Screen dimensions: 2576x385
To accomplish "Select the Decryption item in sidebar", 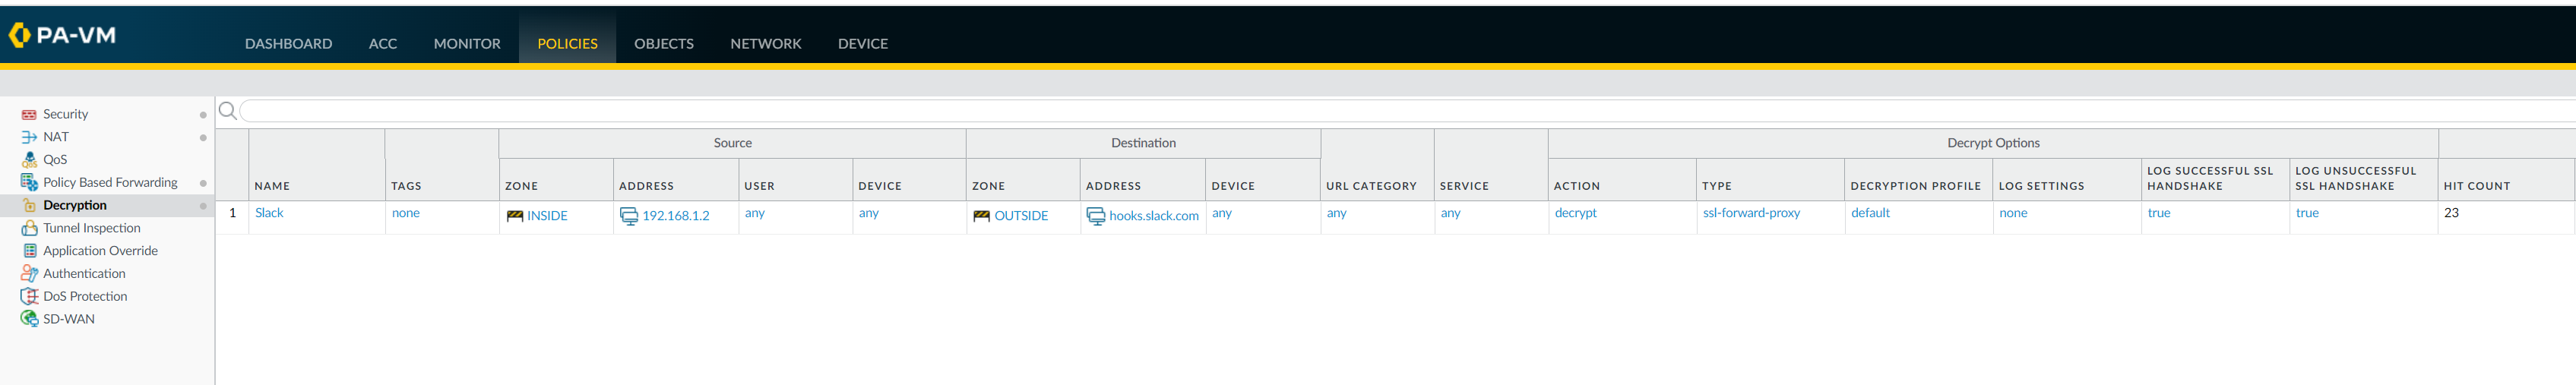I will click(x=75, y=205).
